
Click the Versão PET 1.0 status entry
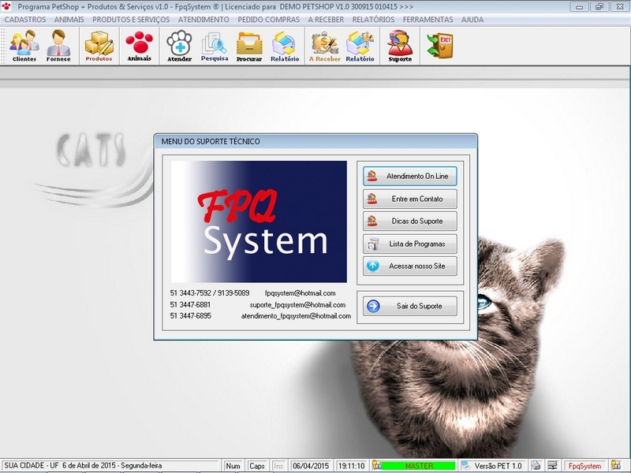point(498,466)
